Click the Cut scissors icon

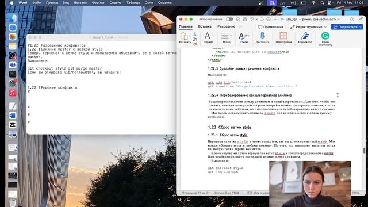195,34
